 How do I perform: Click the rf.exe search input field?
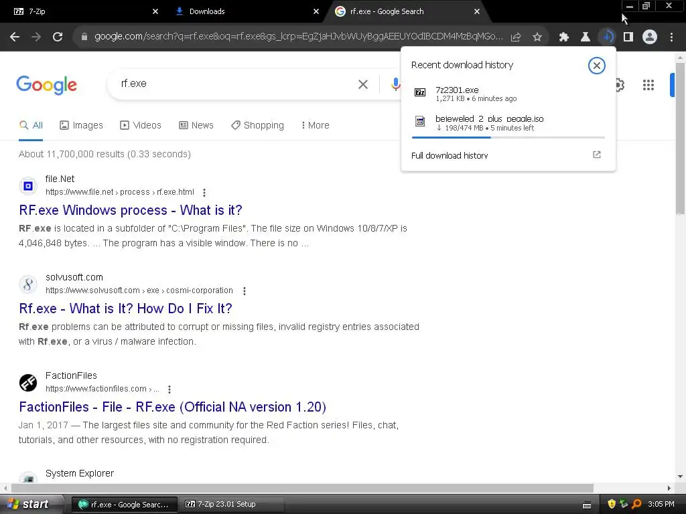(x=236, y=84)
